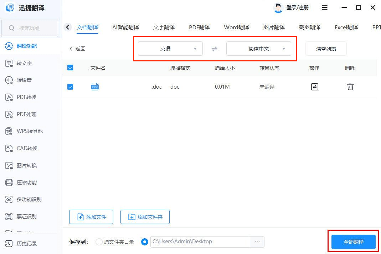Click the 未翻译 status text
The image size is (381, 254).
(267, 87)
